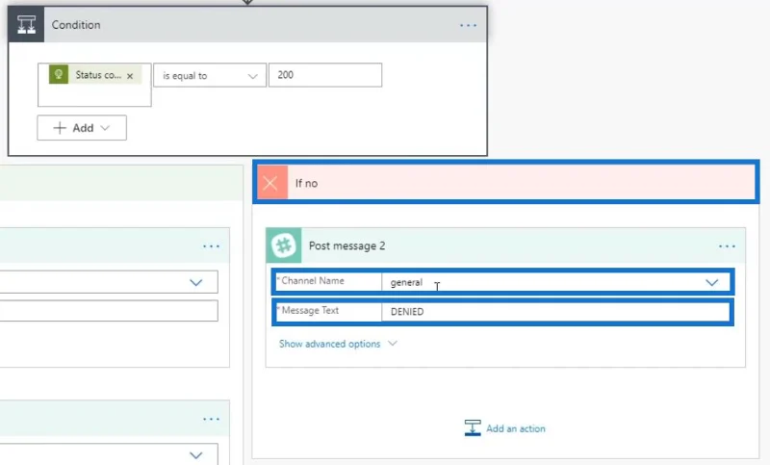Open the lower-left action card's three-dot menu

coord(211,419)
